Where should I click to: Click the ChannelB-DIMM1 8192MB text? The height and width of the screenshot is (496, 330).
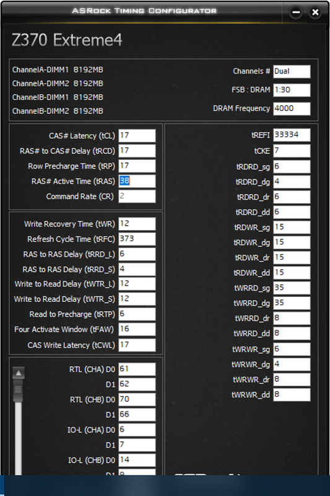(x=58, y=97)
